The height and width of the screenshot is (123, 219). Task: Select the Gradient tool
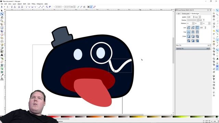click(x=2, y=69)
